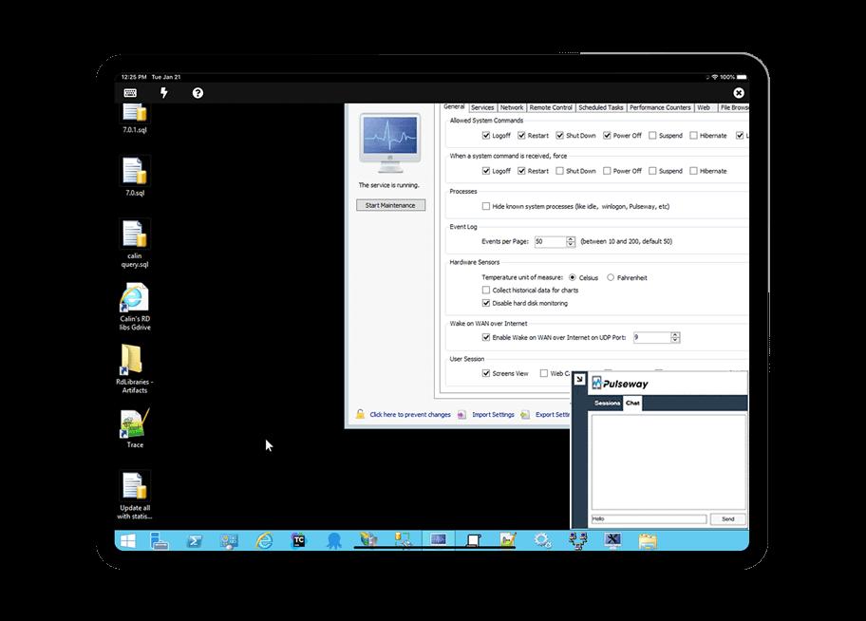
Task: Toggle allowed Shut Down command
Action: pyautogui.click(x=559, y=136)
